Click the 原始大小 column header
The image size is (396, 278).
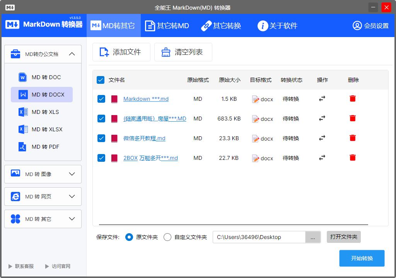[230, 80]
